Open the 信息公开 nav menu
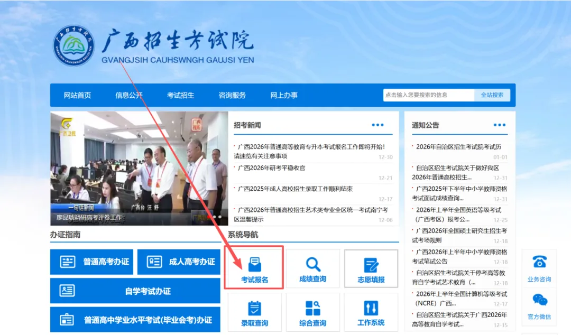The height and width of the screenshot is (335, 571). (129, 96)
